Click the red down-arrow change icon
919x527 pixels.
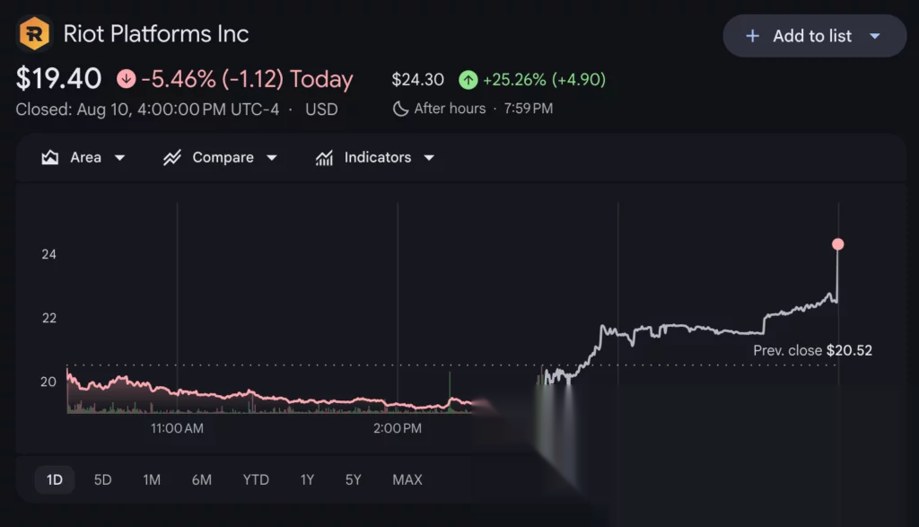[x=126, y=78]
